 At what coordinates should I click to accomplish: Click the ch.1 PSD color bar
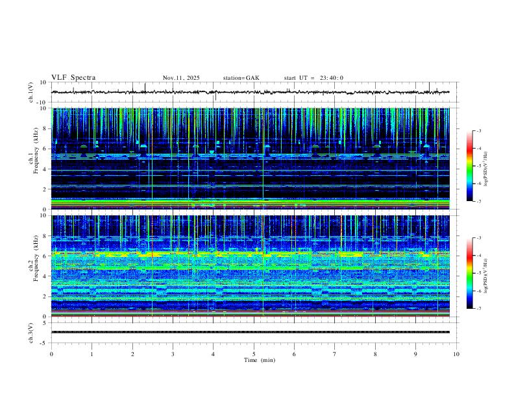click(x=469, y=166)
